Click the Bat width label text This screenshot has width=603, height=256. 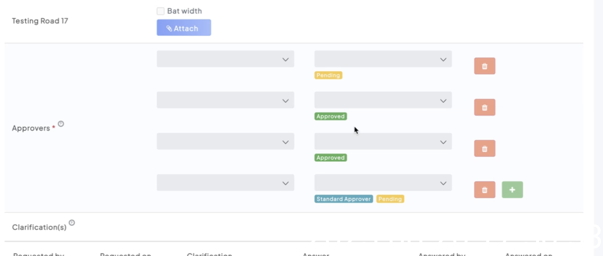184,11
